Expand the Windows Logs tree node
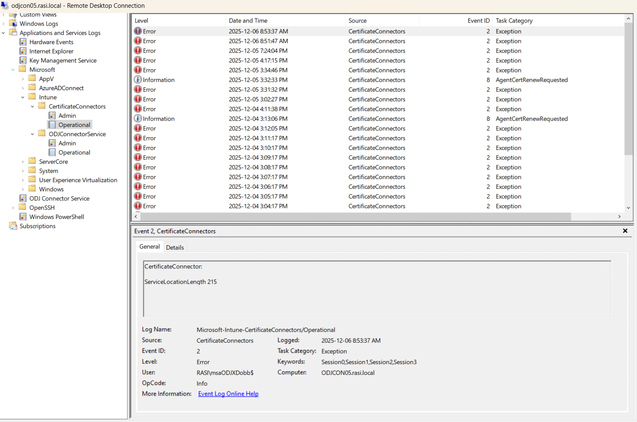This screenshot has width=637, height=422. click(x=3, y=24)
